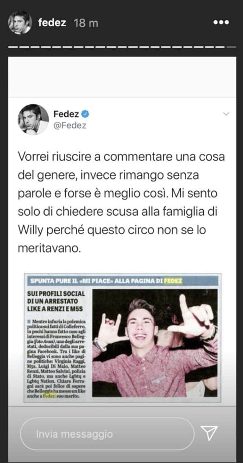Click the bold Fedez display name in tweet

(66, 113)
